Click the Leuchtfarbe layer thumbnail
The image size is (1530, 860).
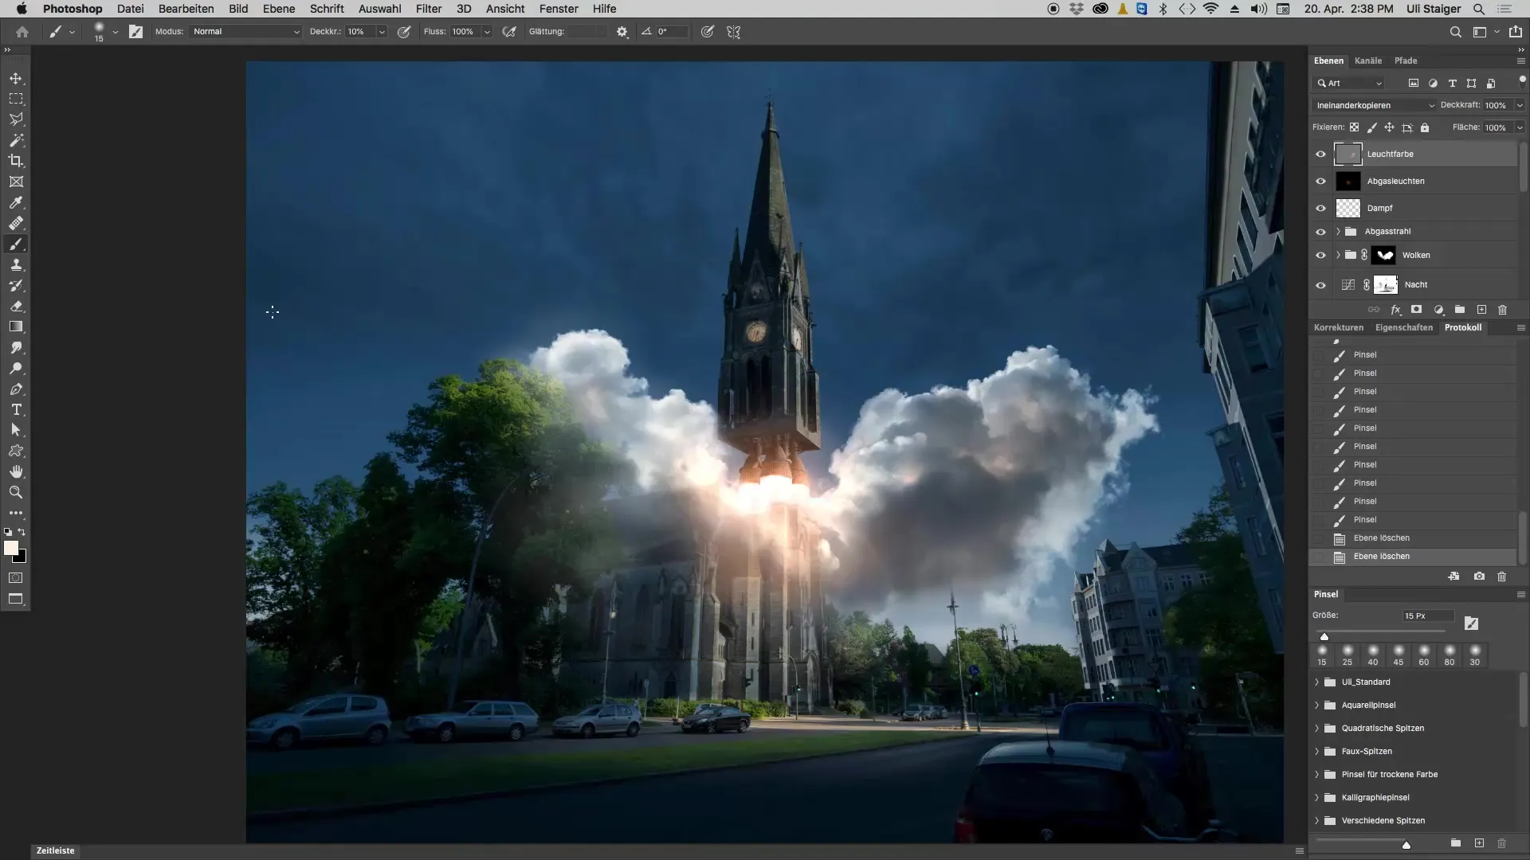(1348, 154)
